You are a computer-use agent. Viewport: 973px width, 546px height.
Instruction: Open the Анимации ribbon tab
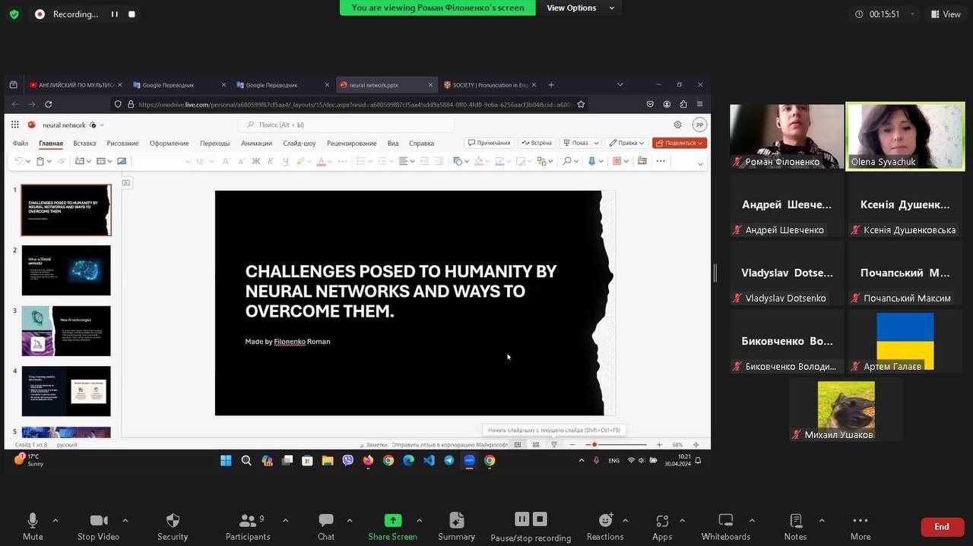pos(256,143)
